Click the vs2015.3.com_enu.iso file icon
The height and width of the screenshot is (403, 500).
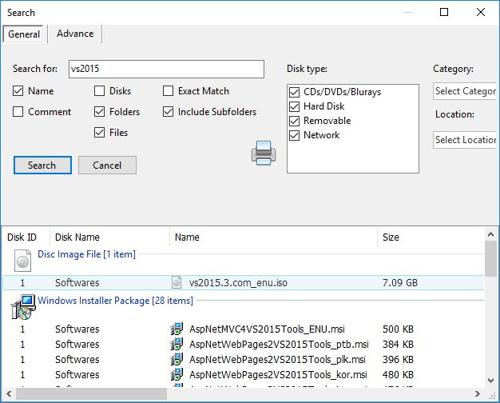coord(177,282)
